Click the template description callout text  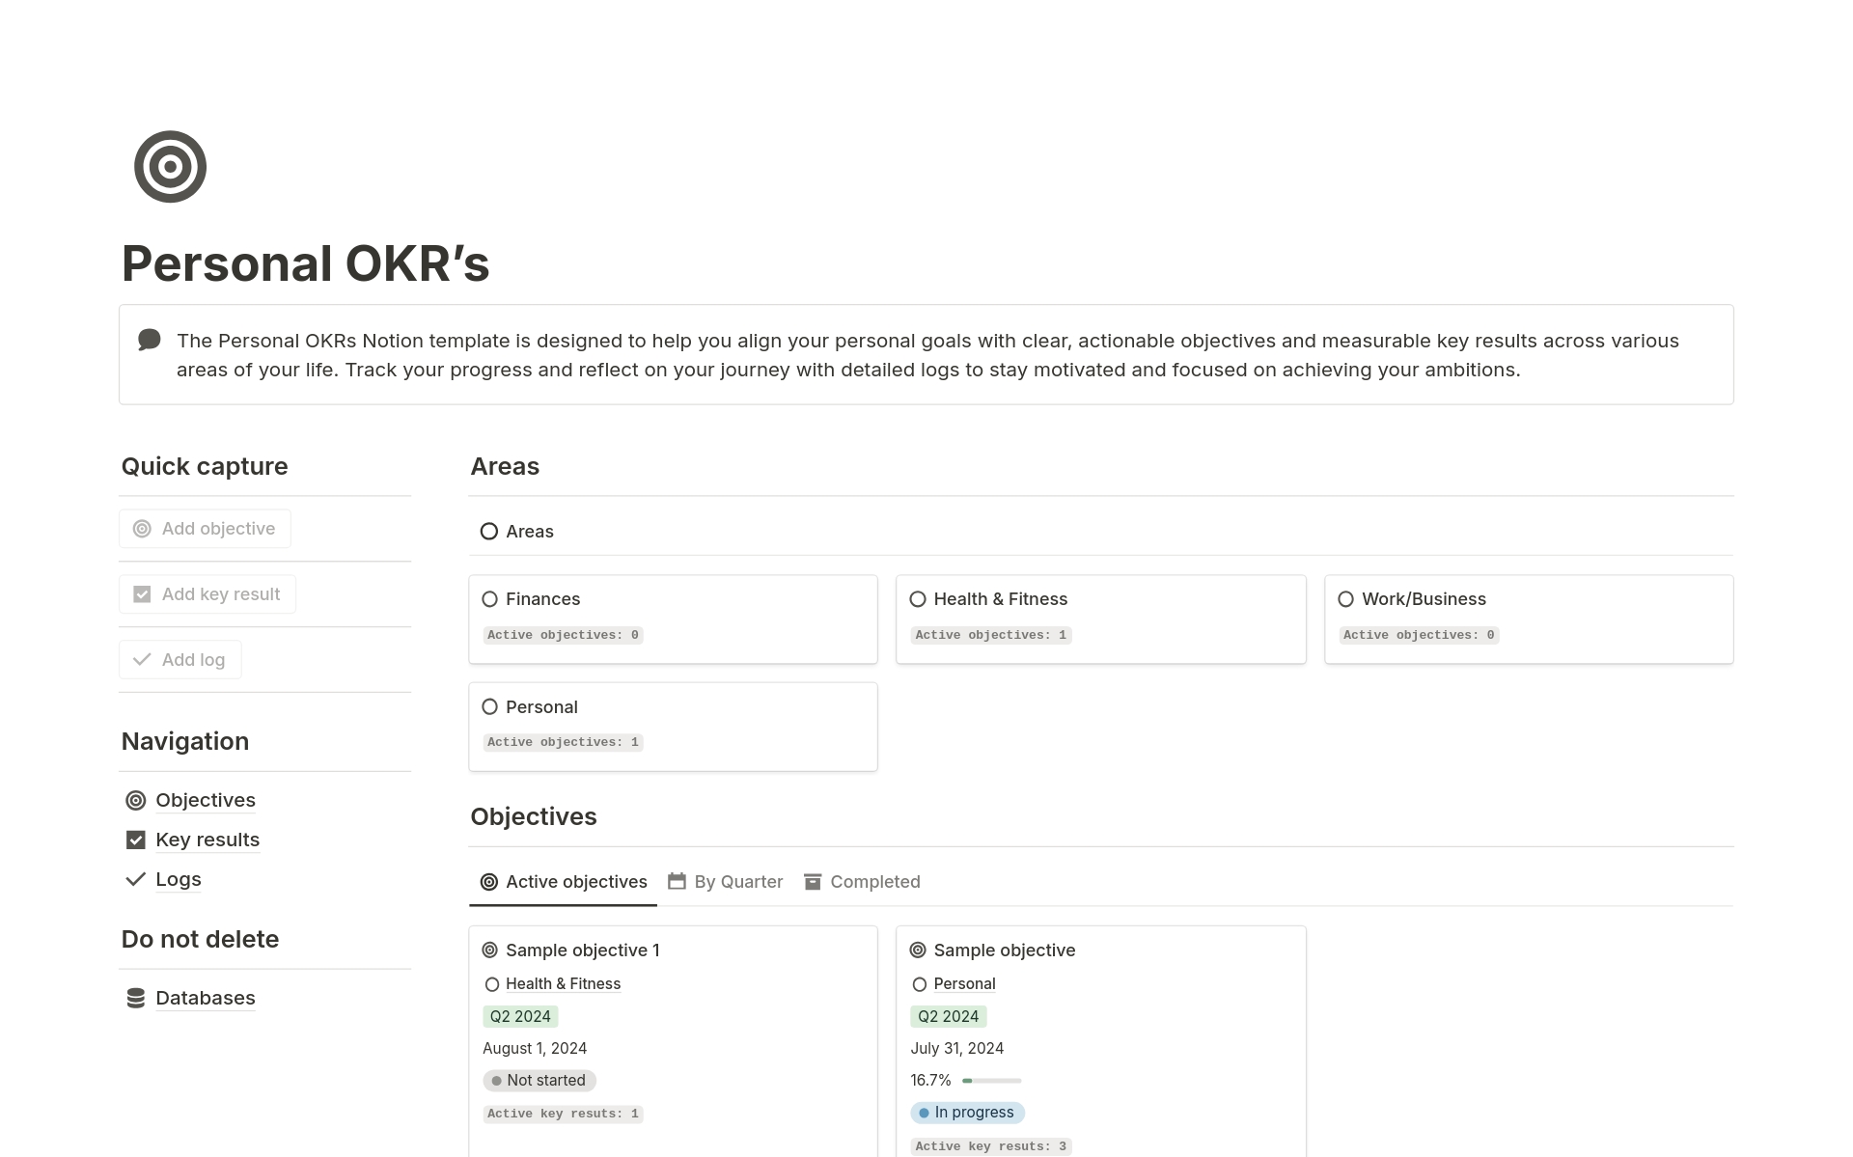point(927,355)
